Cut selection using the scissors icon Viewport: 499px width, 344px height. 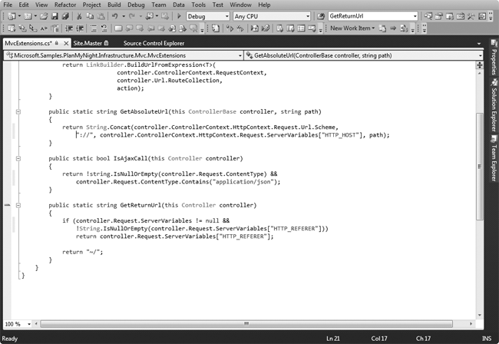(x=79, y=16)
